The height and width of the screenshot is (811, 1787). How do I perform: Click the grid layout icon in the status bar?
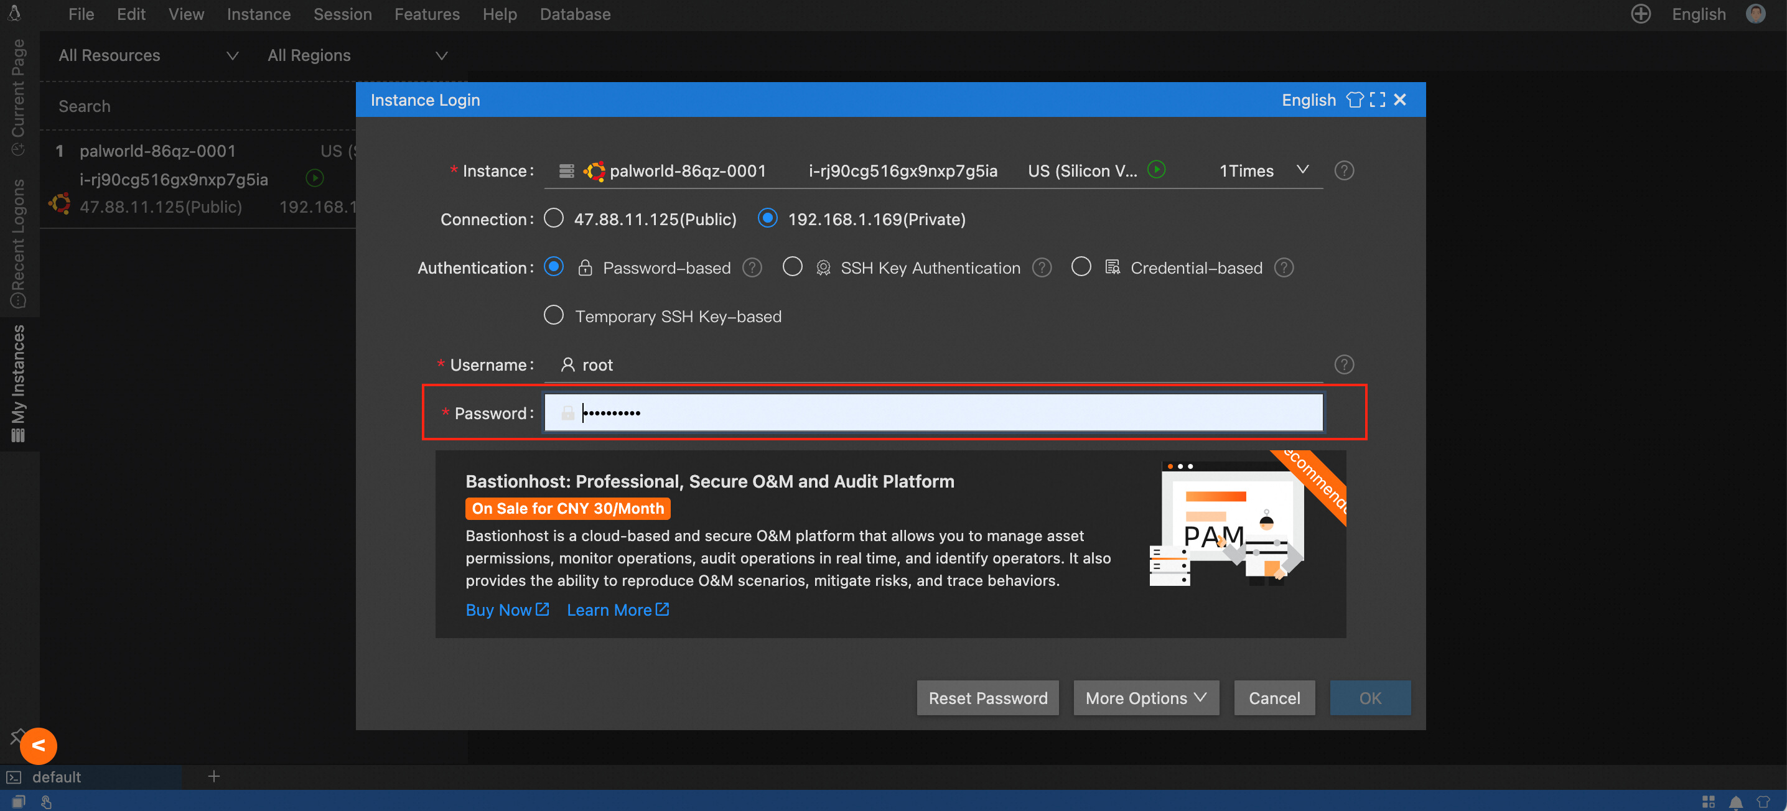[1709, 801]
